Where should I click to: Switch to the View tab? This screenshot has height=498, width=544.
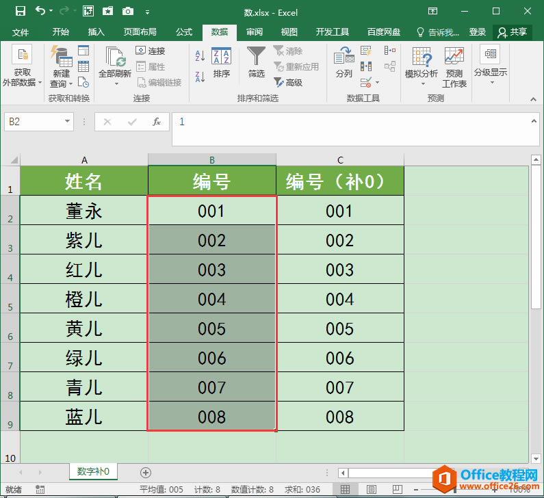(289, 32)
